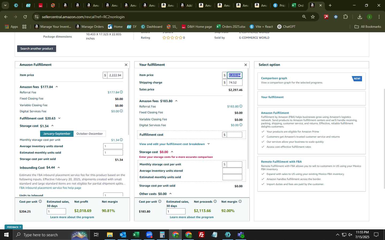Screen dimensions: 385x240
Task: Click the Windows taskbar search box
Action: coord(51,235)
